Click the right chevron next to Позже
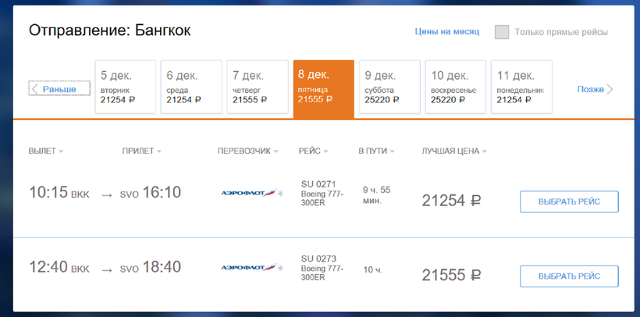The height and width of the screenshot is (317, 640). (x=610, y=89)
